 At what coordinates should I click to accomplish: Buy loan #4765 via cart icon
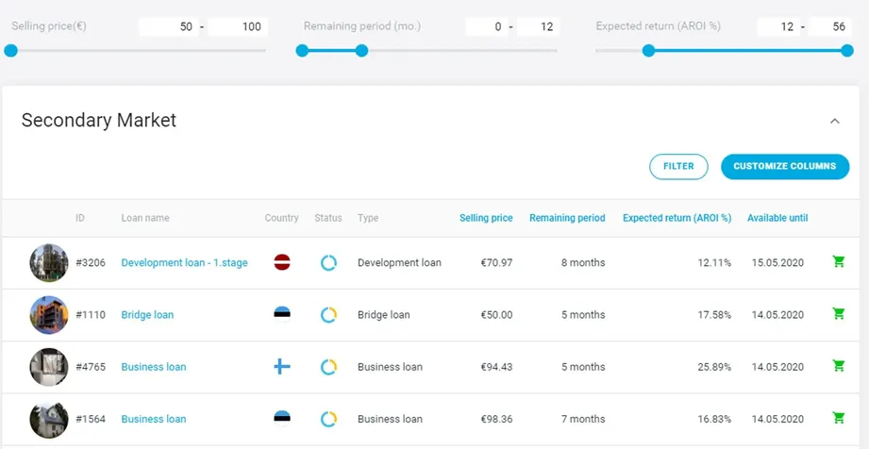pos(839,366)
